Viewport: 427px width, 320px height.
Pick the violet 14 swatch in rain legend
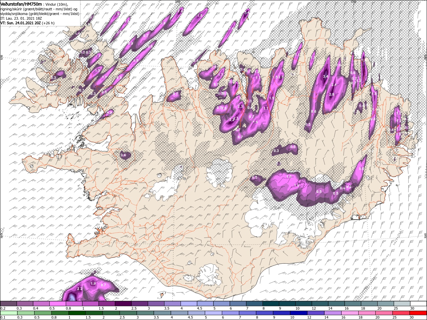(333, 313)
